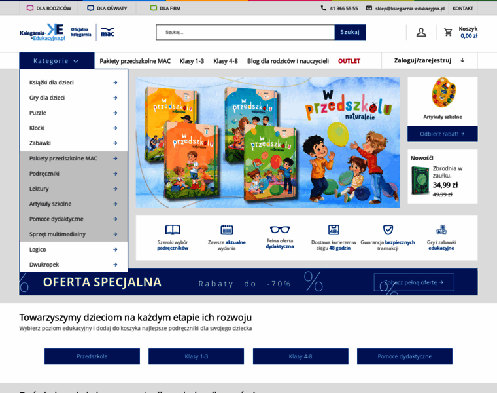
Task: Click Zobacz pełną ofertę button
Action: [414, 282]
